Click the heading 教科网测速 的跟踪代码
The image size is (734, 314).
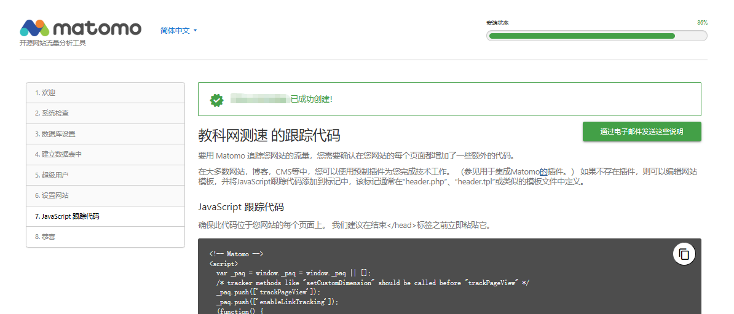tap(269, 136)
